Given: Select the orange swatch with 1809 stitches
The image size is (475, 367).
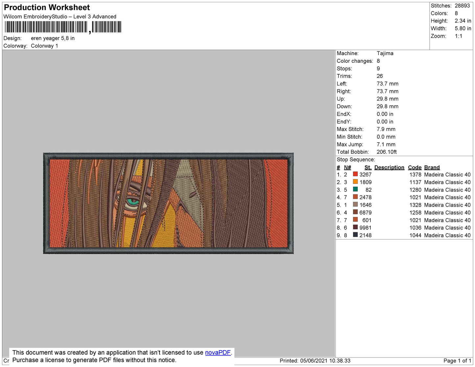Looking at the screenshot, I should (x=355, y=181).
